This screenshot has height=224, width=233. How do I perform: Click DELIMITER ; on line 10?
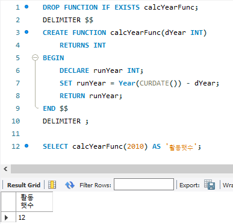(x=66, y=121)
